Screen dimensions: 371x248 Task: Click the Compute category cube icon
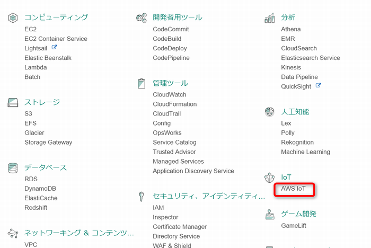point(13,17)
